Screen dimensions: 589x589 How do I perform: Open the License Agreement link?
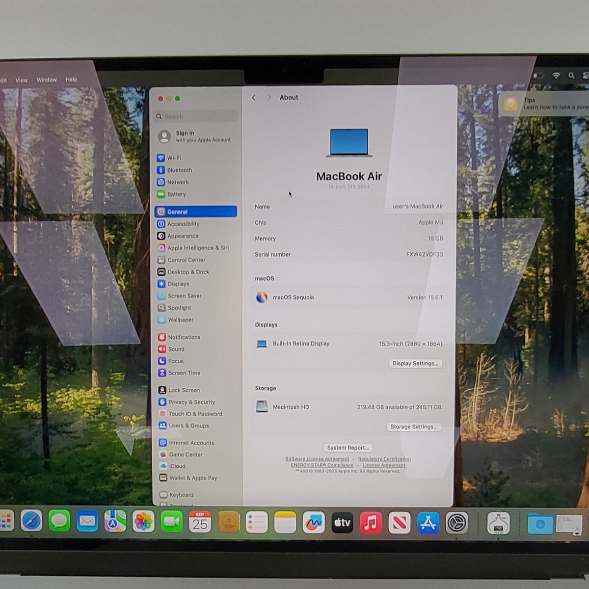384,465
